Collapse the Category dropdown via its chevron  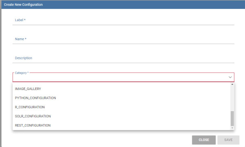[230, 77]
